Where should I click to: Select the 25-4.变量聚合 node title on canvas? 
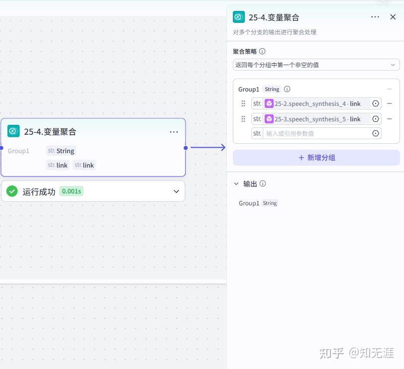tap(50, 132)
